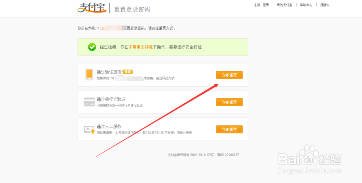
Task: Click the green checkmark security icon
Action: (92, 47)
